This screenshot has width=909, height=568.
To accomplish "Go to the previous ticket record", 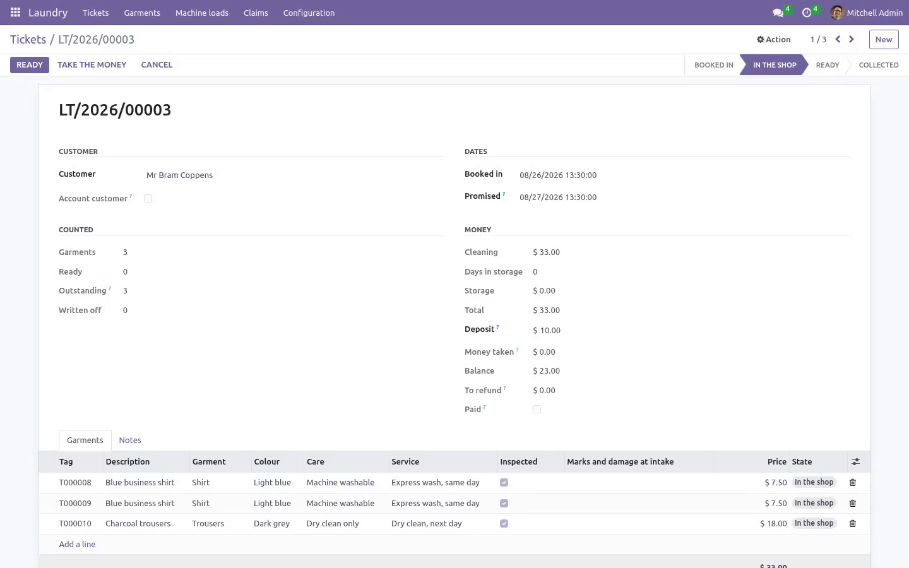I will (838, 39).
